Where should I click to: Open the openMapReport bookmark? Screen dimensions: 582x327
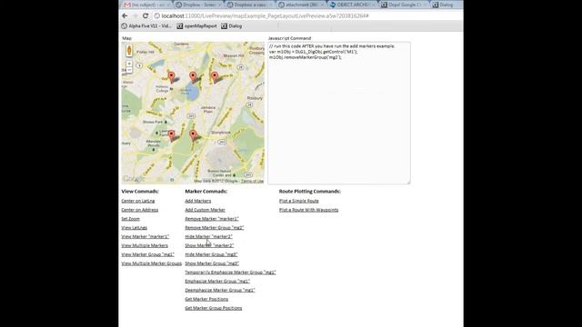[x=196, y=26]
